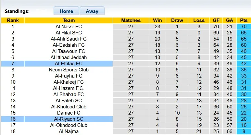Viewport: 251px width, 135px height.
Task: Select Al-Qadsiah FC in the table
Action: click(69, 45)
